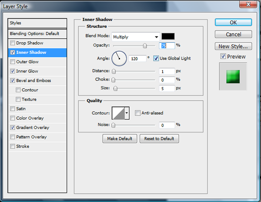The width and height of the screenshot is (261, 202).
Task: Enable the Color Overlay checkbox
Action: [x=13, y=118]
